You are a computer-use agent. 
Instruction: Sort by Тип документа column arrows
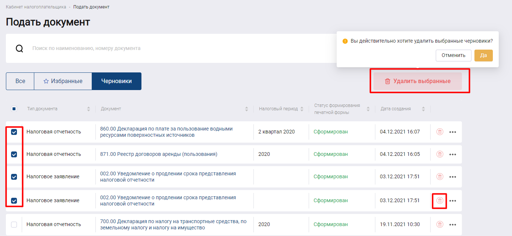[88, 109]
